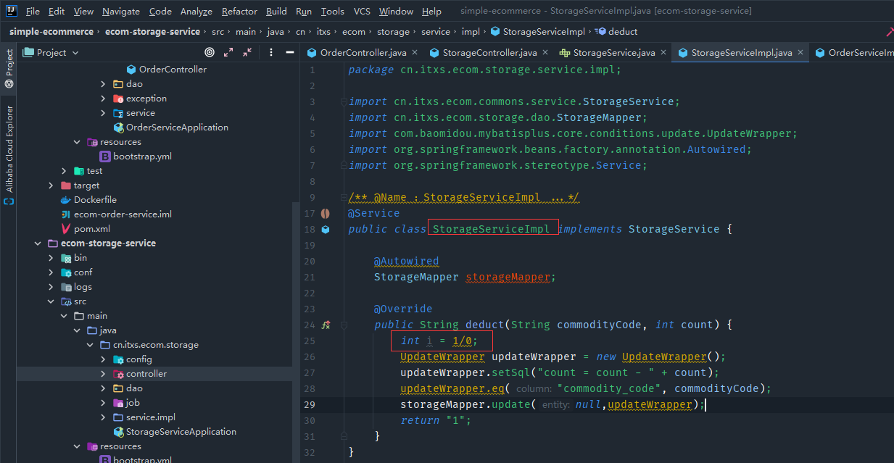This screenshot has width=894, height=463.
Task: Click class gutter icon at line 18
Action: 326,229
